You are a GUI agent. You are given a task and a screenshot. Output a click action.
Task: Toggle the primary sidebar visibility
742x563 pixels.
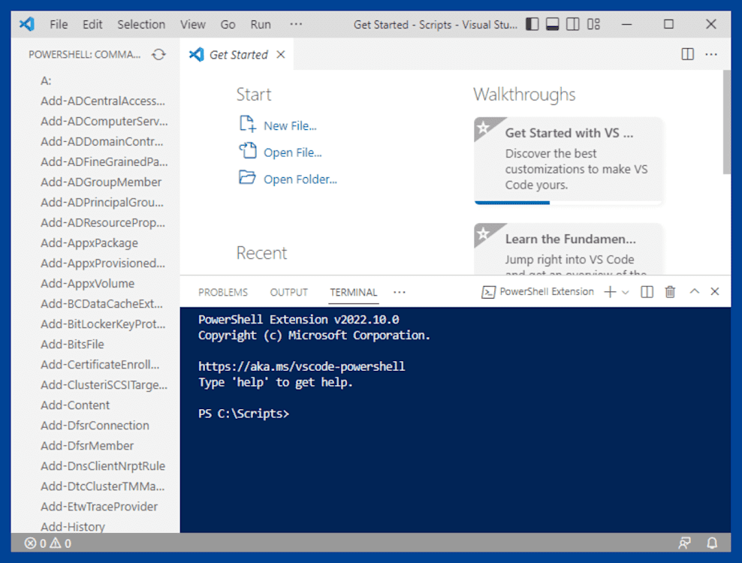pyautogui.click(x=532, y=24)
